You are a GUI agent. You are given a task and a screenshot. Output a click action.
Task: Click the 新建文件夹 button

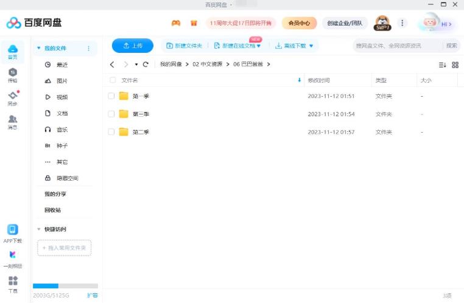(x=185, y=46)
